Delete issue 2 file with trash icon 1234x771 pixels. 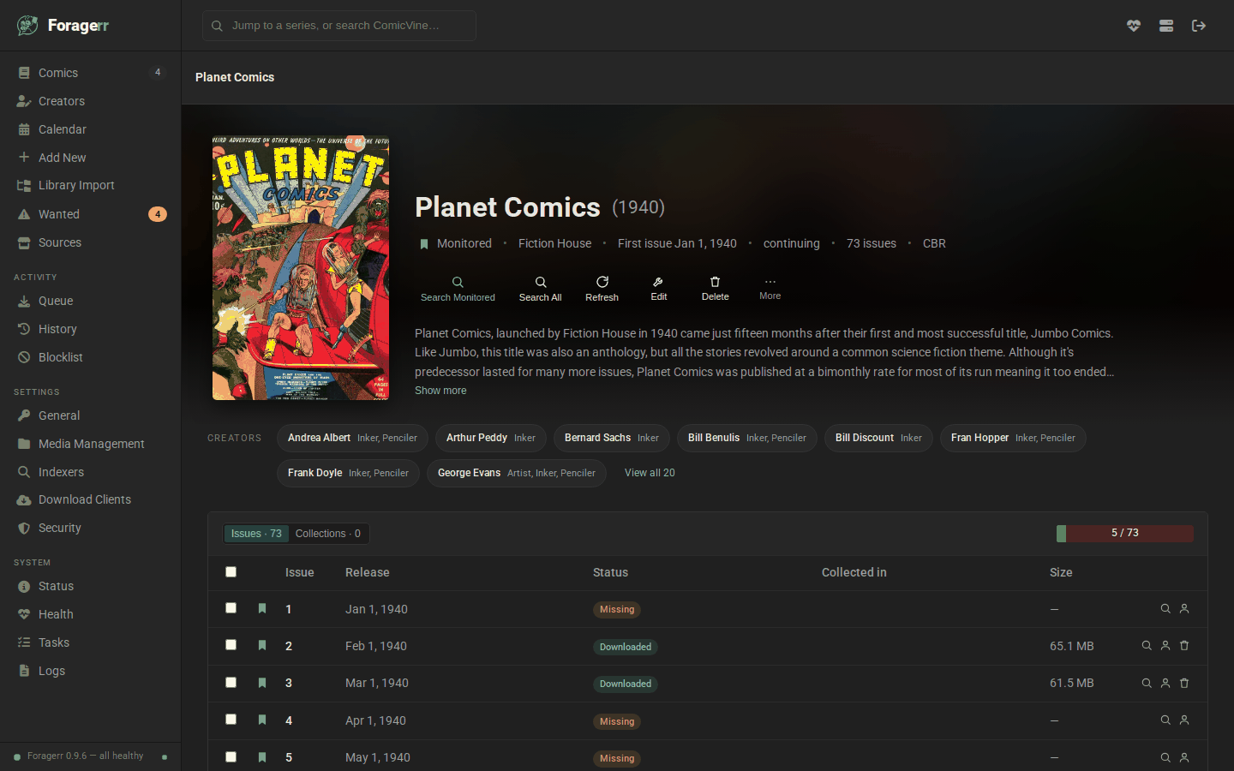[x=1184, y=646]
